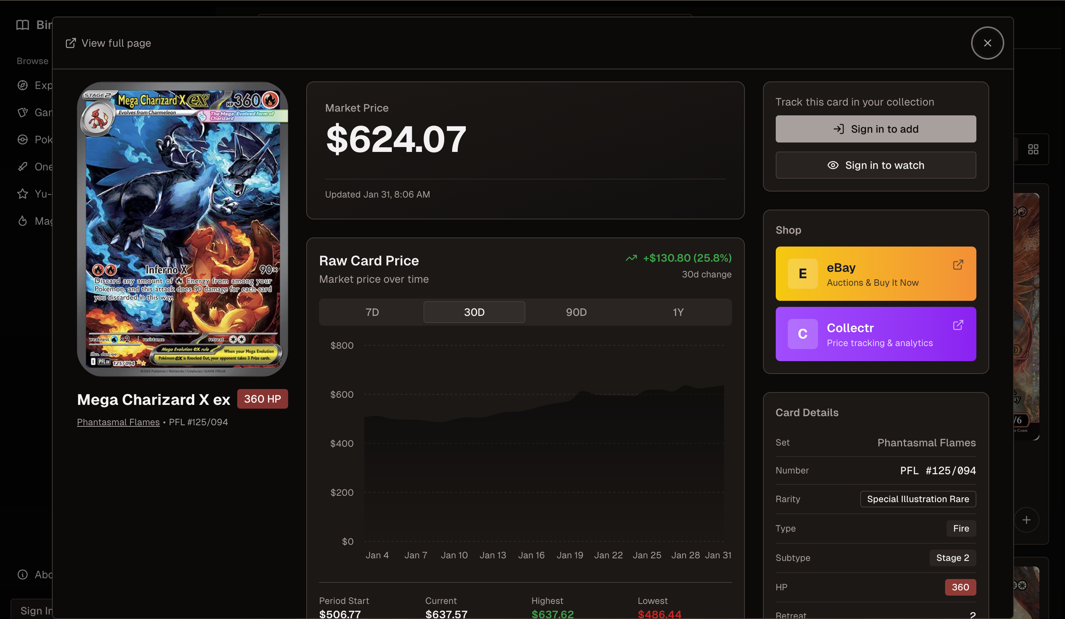This screenshot has width=1065, height=619.
Task: Open Collectr price tracking via C icon
Action: 803,334
